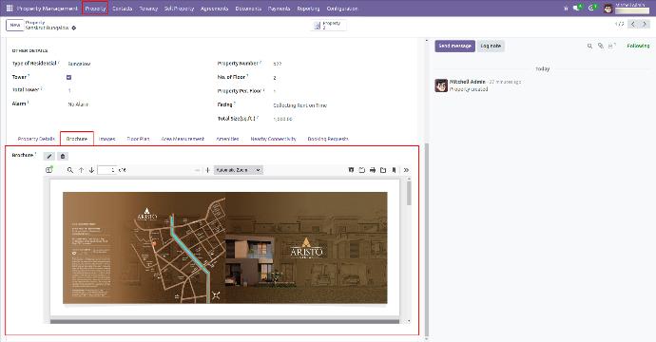Open the PDF zoom level dropdown
Screen dimensions: 656x342
pos(238,170)
